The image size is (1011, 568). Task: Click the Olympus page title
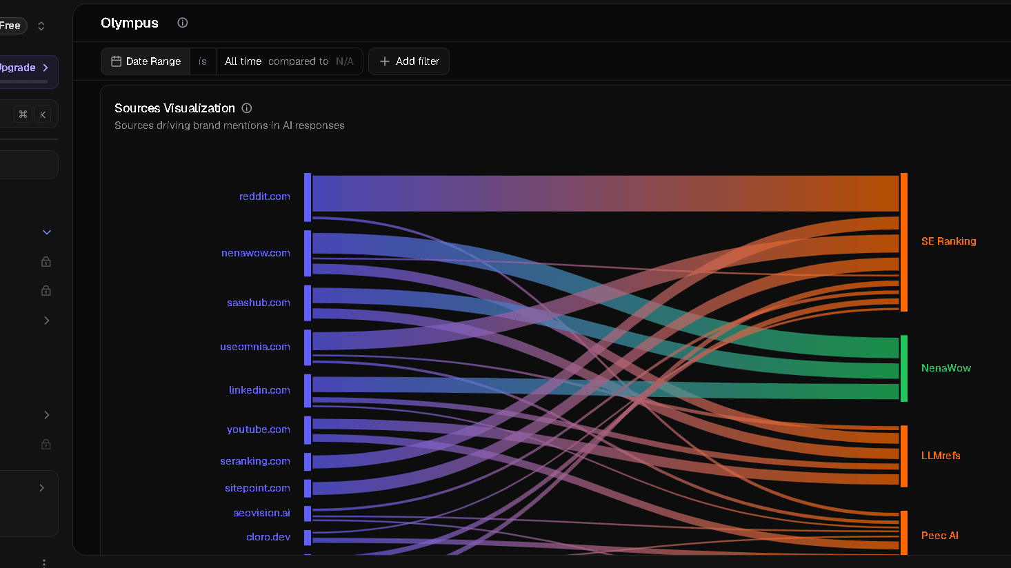(130, 23)
